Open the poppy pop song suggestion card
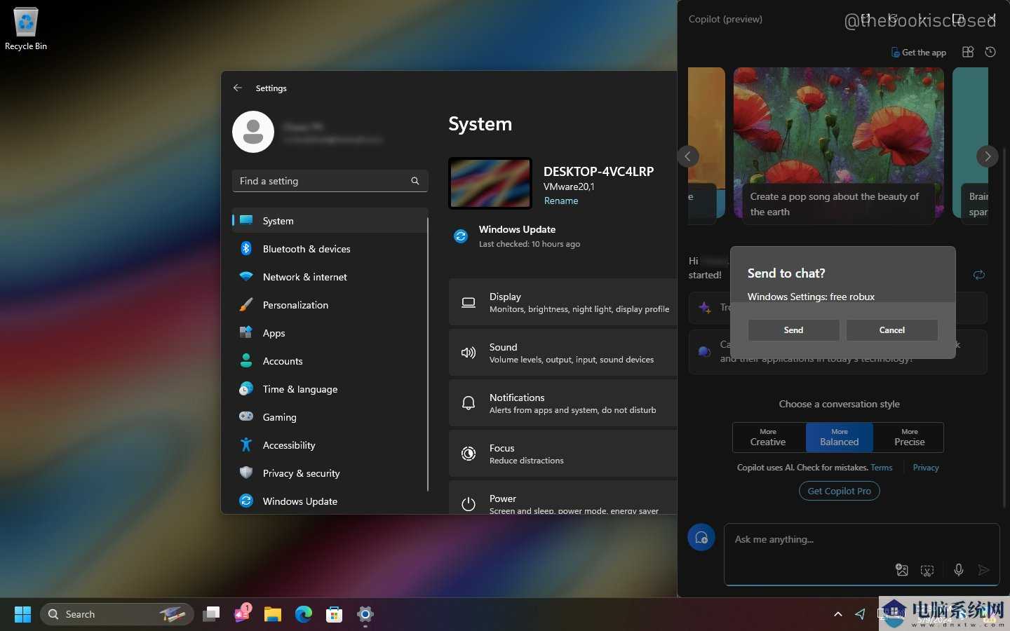1010x631 pixels. coord(839,146)
